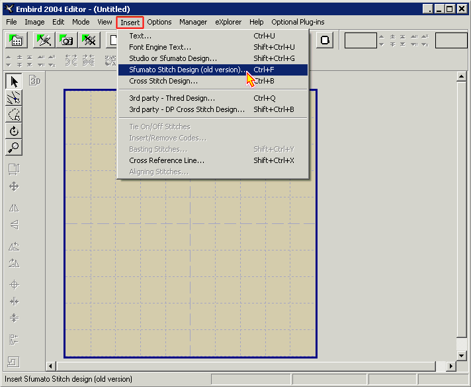
Task: Click the rotate left triangle icon
Action: pyautogui.click(x=14, y=247)
